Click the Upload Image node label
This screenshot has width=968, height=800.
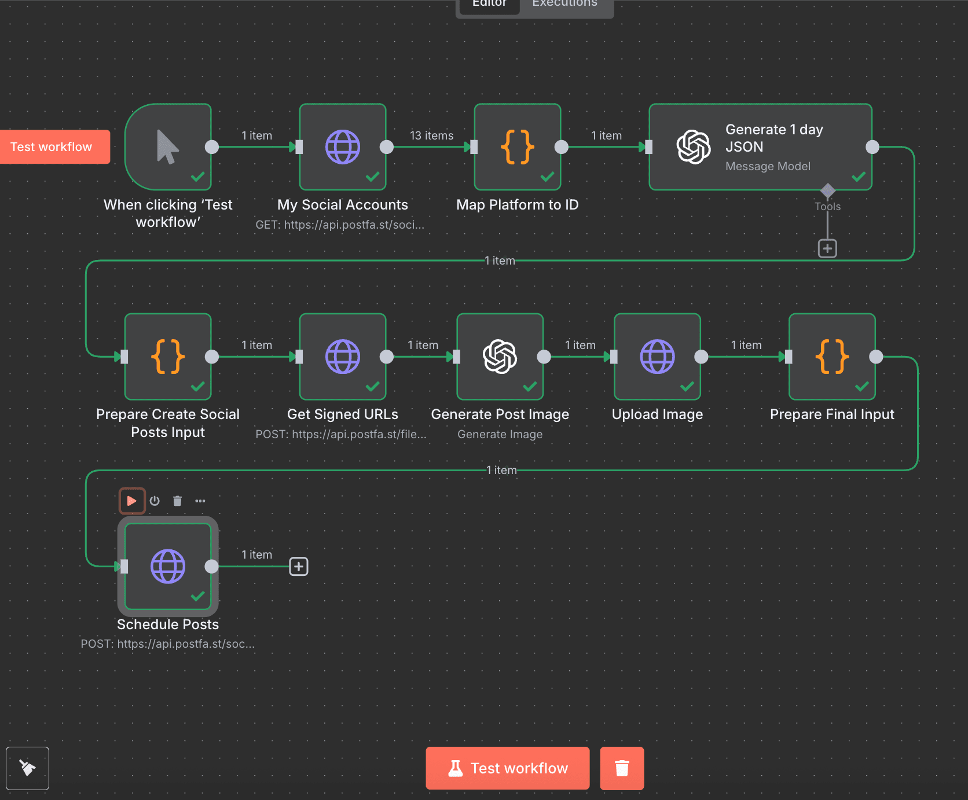(658, 414)
